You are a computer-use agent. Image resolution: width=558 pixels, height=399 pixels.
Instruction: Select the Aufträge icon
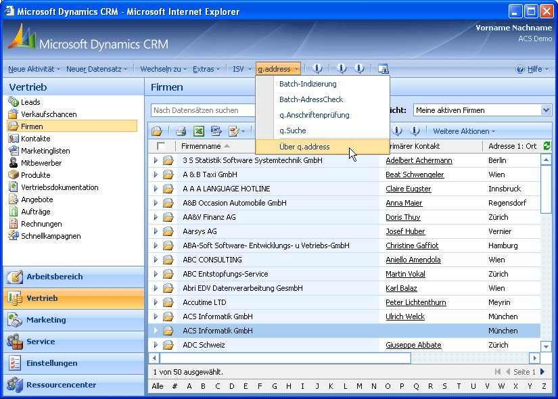click(14, 212)
